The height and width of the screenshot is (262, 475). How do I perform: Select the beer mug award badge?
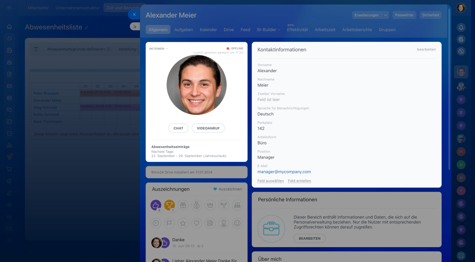pyautogui.click(x=210, y=223)
